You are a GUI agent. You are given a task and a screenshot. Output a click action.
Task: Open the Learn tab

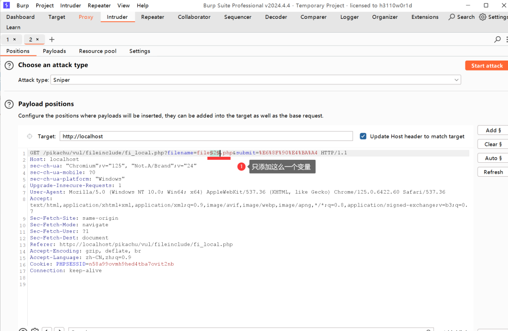tap(13, 27)
